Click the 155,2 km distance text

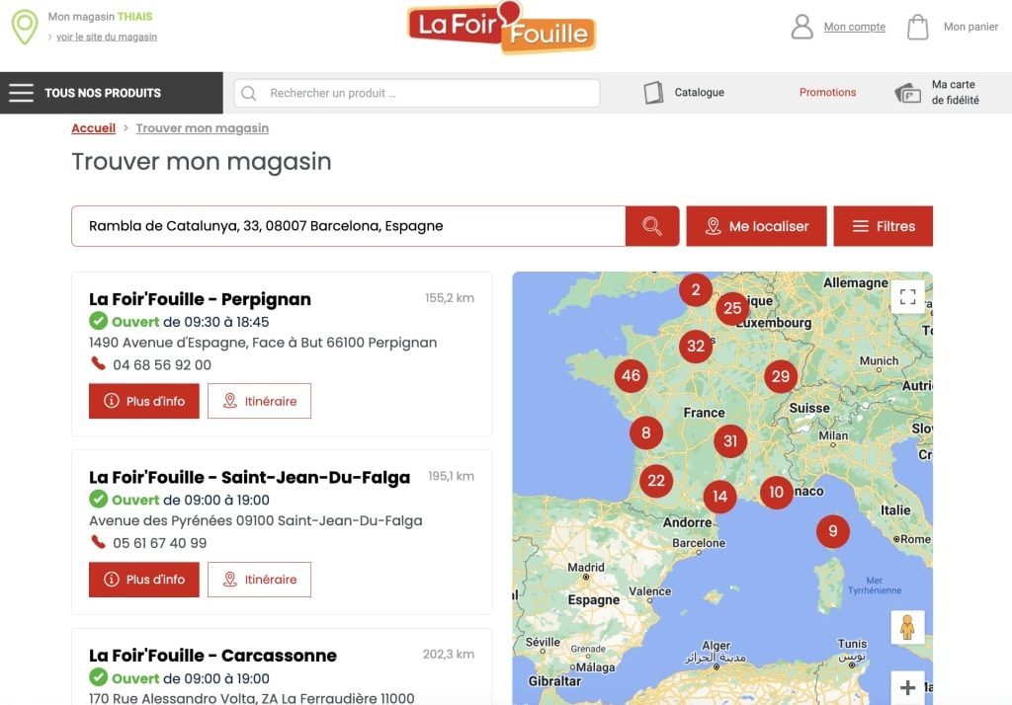(450, 298)
